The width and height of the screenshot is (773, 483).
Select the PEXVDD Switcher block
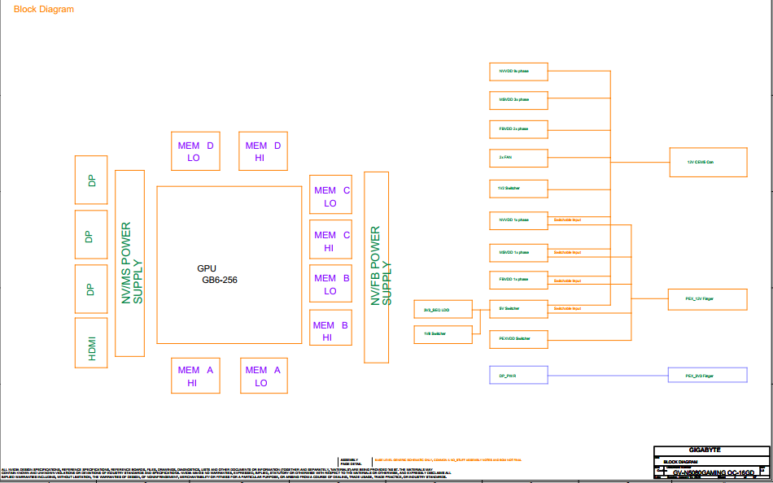point(518,339)
